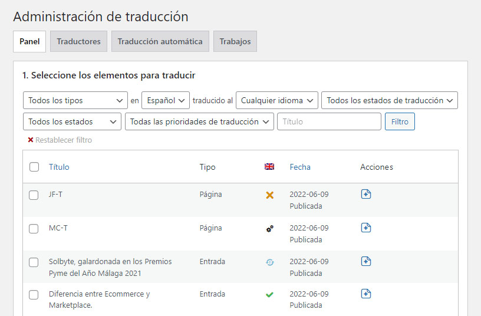Select the Solbyte galardonada entry checkbox
The width and height of the screenshot is (481, 316).
point(34,262)
